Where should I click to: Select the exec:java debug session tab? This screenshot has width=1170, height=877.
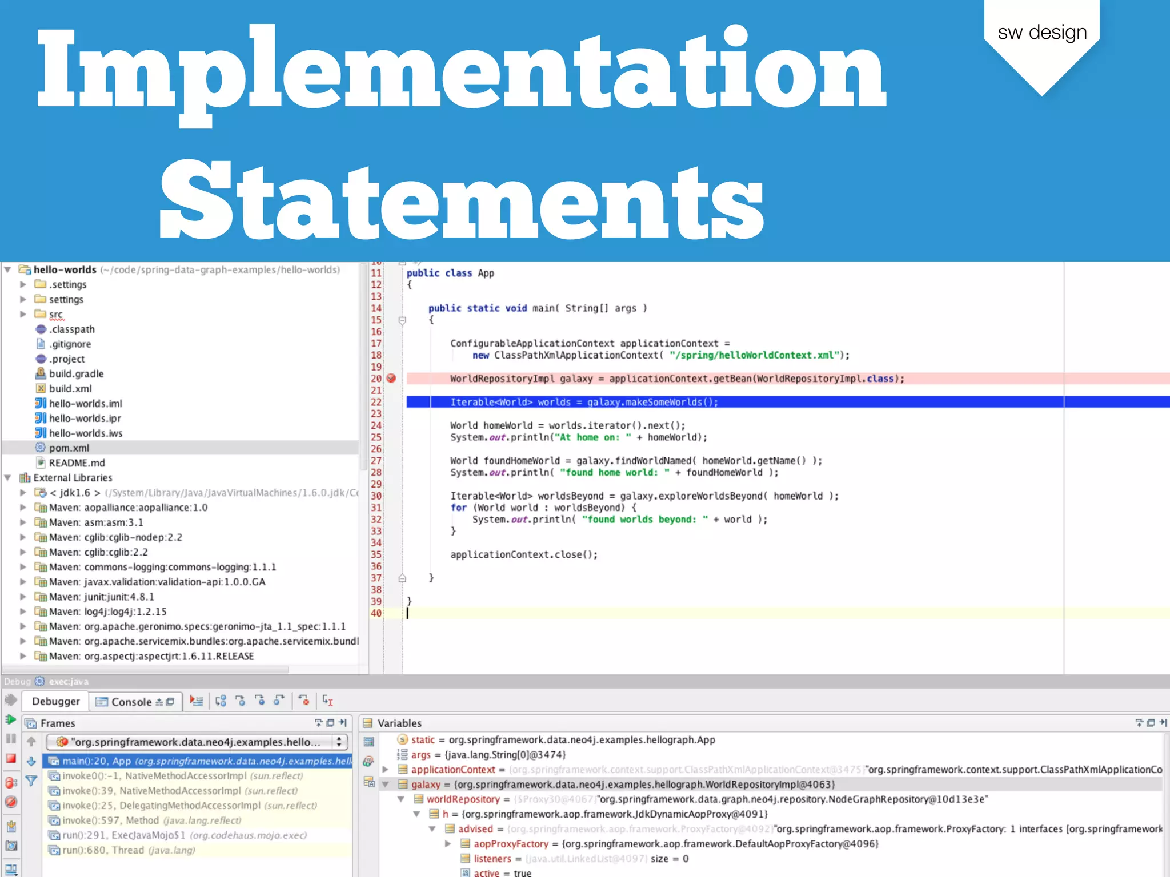coord(69,681)
